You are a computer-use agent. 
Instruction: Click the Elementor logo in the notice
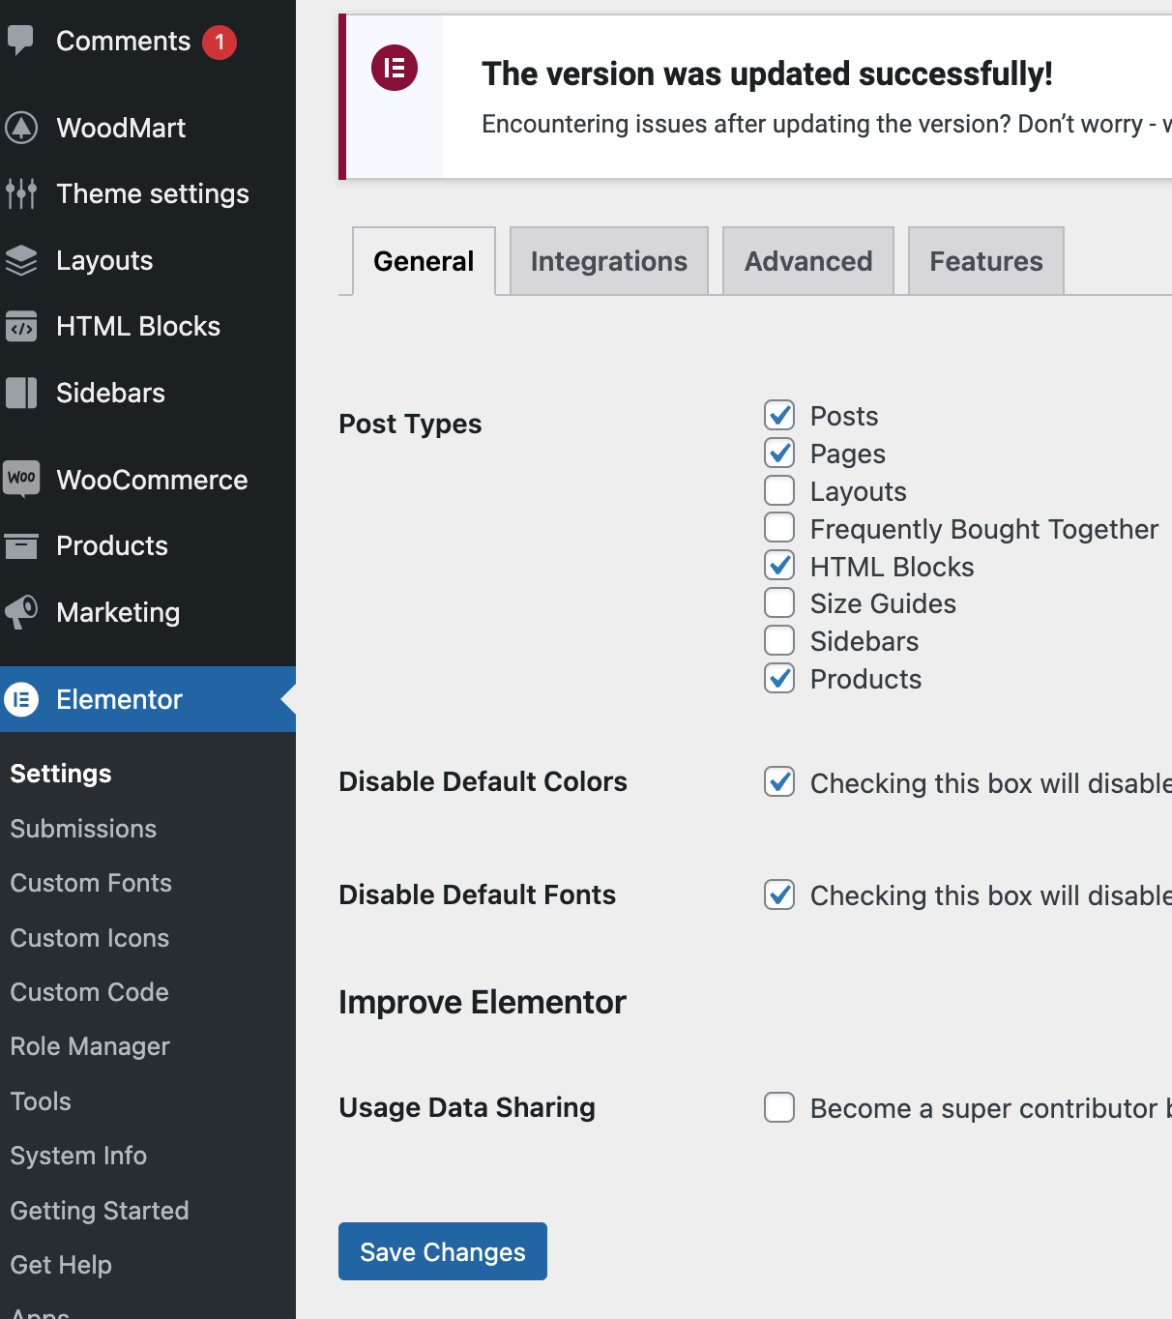coord(395,68)
